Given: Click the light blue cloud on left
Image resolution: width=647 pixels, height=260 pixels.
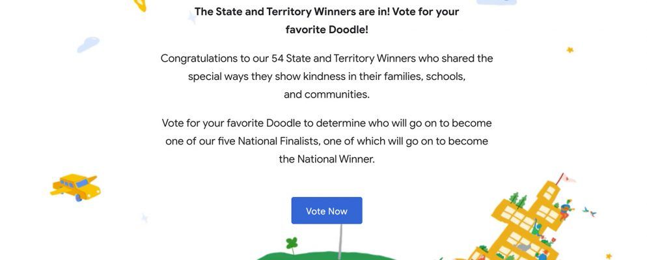Looking at the screenshot, I should 88,44.
